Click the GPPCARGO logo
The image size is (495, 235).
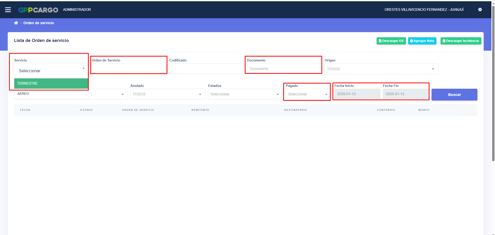click(38, 10)
